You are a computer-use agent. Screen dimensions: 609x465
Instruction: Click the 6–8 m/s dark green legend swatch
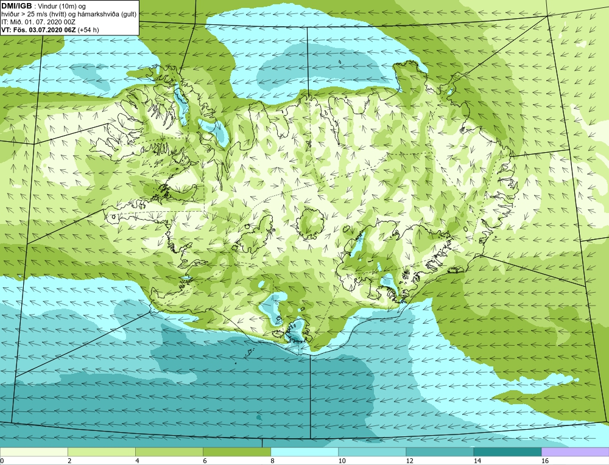pos(237,452)
